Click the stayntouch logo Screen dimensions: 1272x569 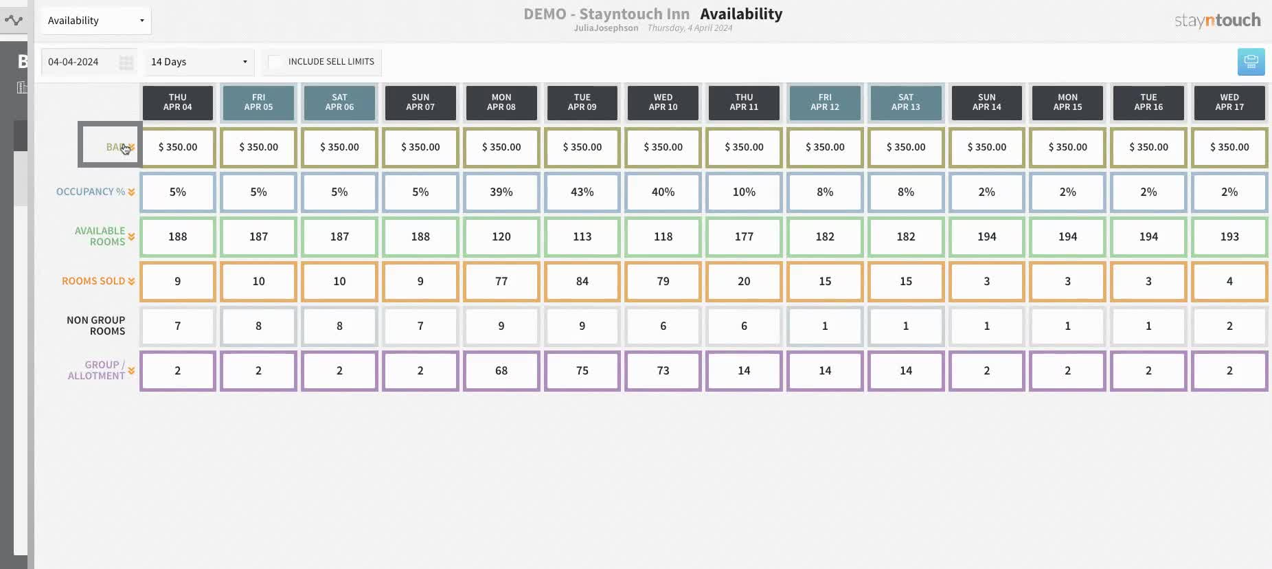point(1217,21)
